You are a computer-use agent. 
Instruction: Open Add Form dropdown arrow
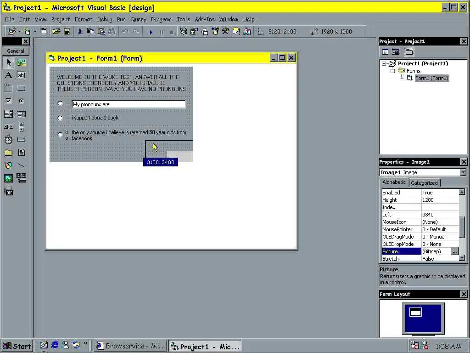pos(35,31)
